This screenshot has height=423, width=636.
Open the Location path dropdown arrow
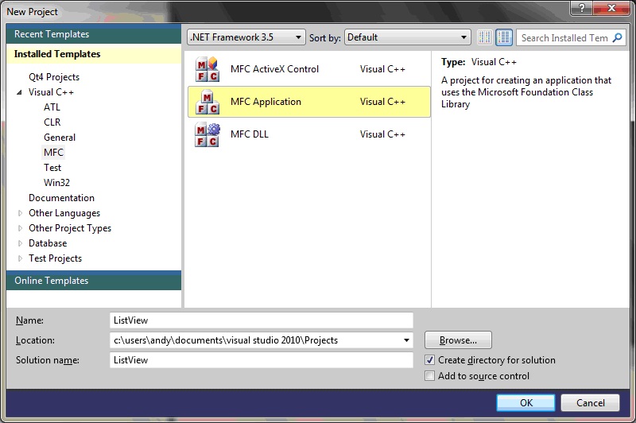406,340
